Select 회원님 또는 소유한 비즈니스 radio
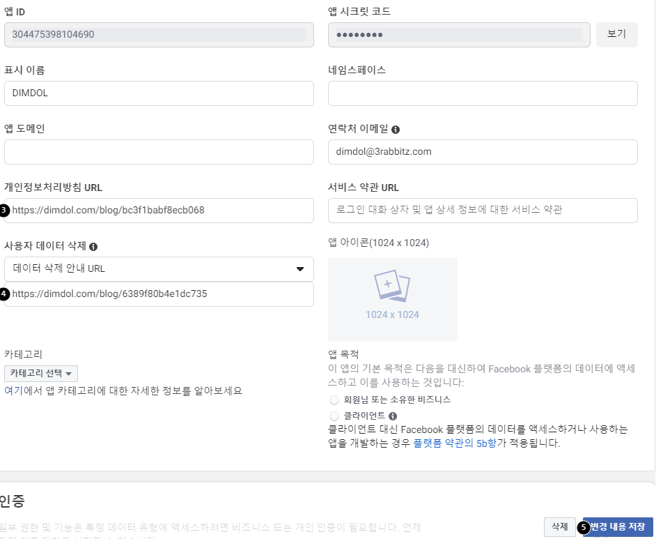This screenshot has width=670, height=555. [334, 400]
